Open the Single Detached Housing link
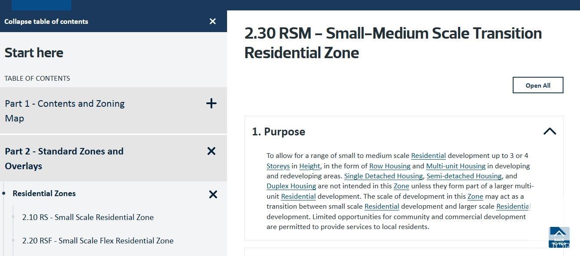 pyautogui.click(x=383, y=176)
